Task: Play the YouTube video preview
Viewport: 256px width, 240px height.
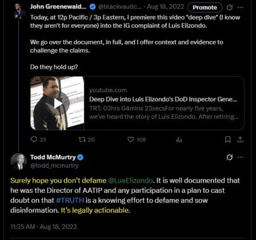Action: 57,104
